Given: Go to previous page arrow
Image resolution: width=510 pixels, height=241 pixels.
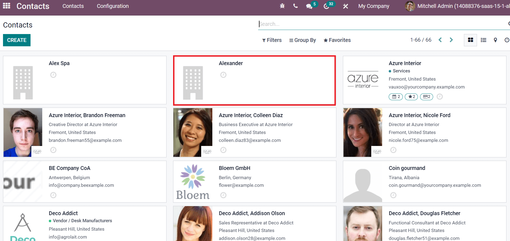Looking at the screenshot, I should pos(440,40).
